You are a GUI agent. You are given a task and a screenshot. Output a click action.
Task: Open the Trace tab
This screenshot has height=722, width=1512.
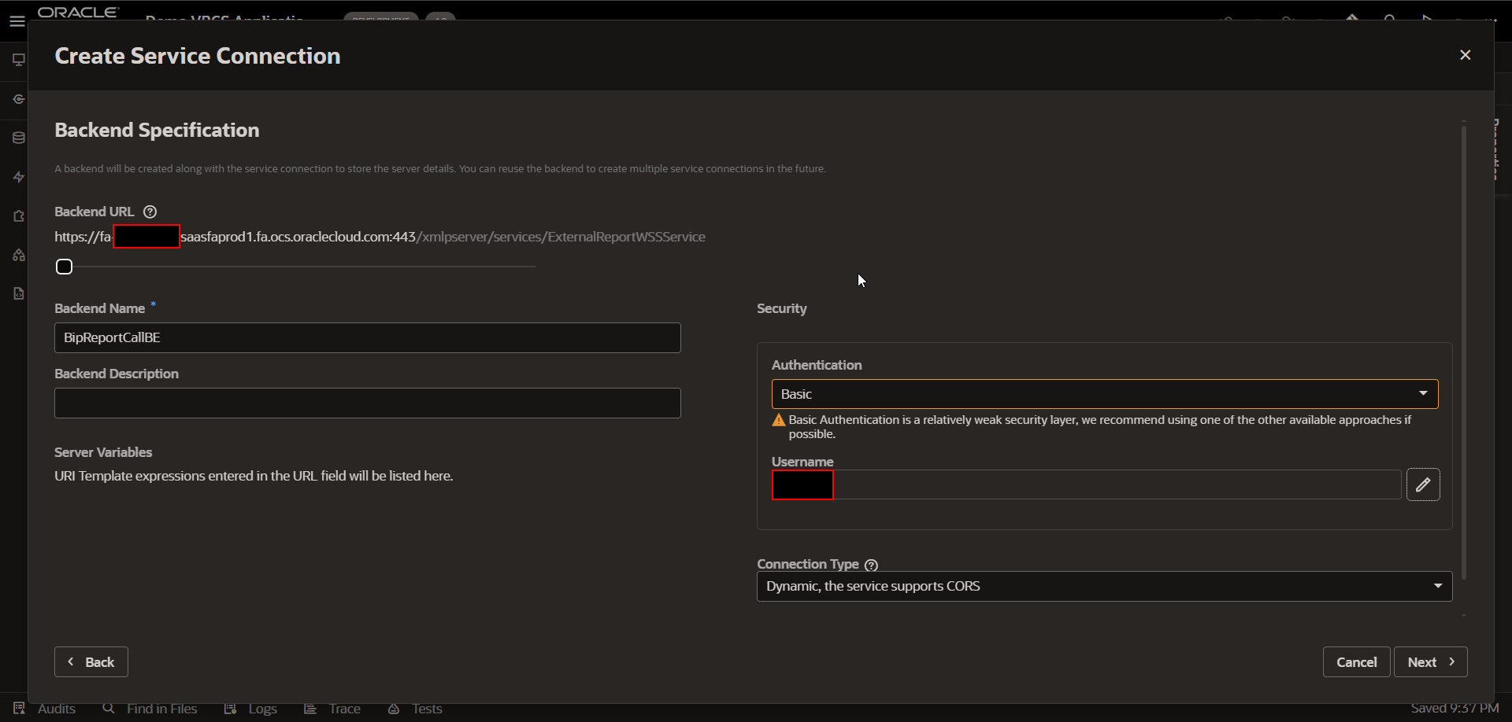tap(332, 709)
